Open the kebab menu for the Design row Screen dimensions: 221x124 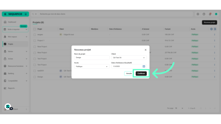(x=215, y=77)
